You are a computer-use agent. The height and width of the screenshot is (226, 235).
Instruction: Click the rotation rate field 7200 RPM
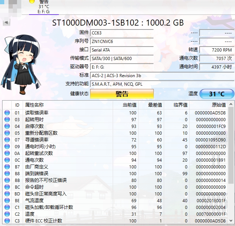(x=217, y=50)
